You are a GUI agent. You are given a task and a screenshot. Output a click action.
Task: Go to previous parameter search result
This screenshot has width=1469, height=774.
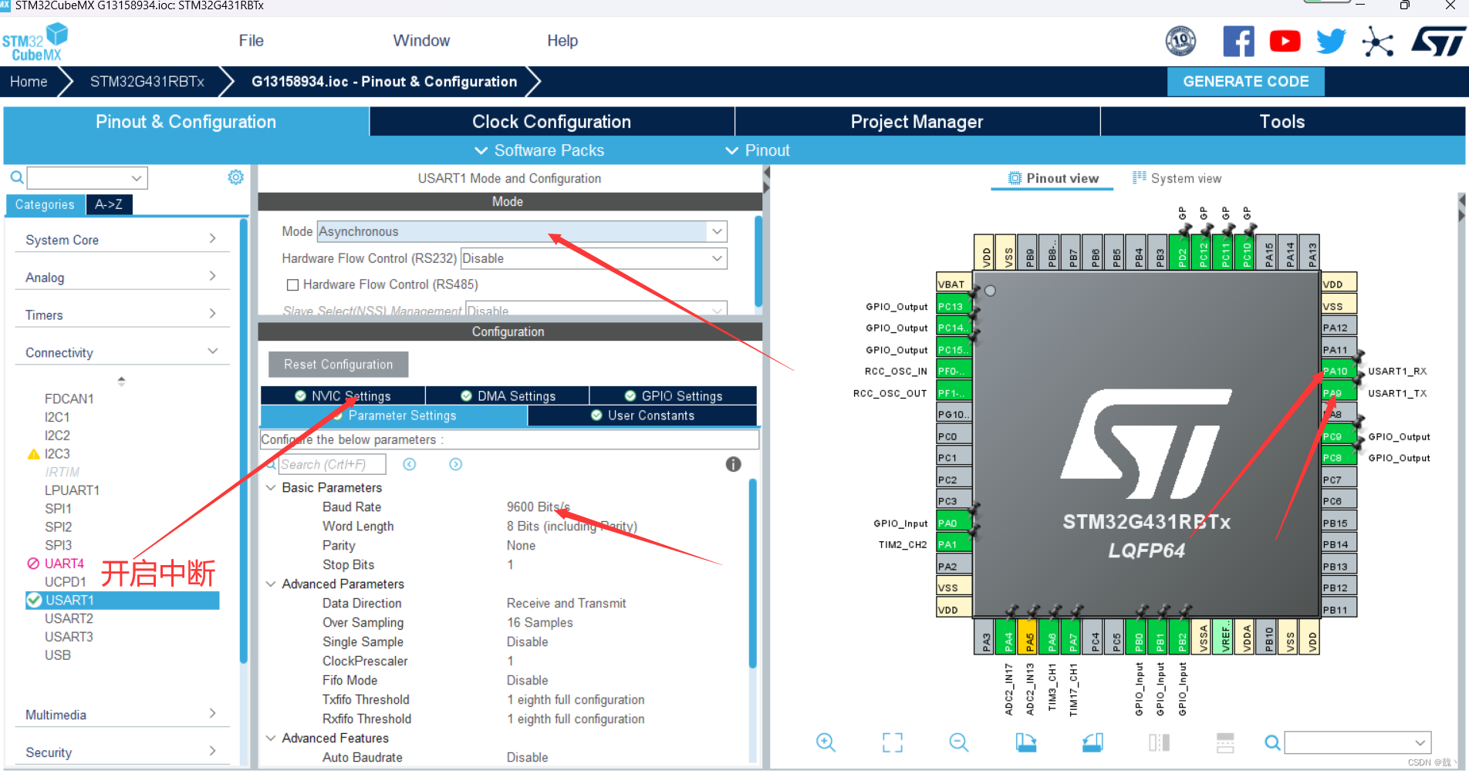click(x=410, y=464)
